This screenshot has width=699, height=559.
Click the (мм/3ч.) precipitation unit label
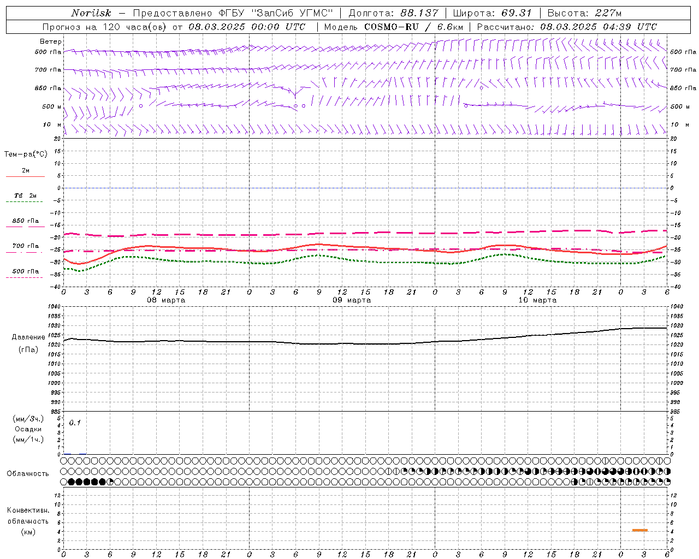(x=28, y=419)
